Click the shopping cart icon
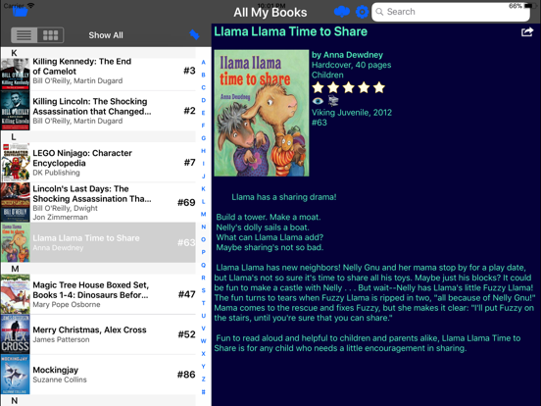The width and height of the screenshot is (541, 406). (333, 101)
